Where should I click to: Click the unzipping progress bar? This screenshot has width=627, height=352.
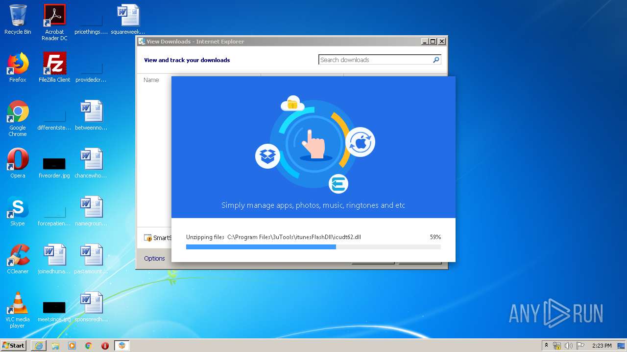[x=313, y=247]
